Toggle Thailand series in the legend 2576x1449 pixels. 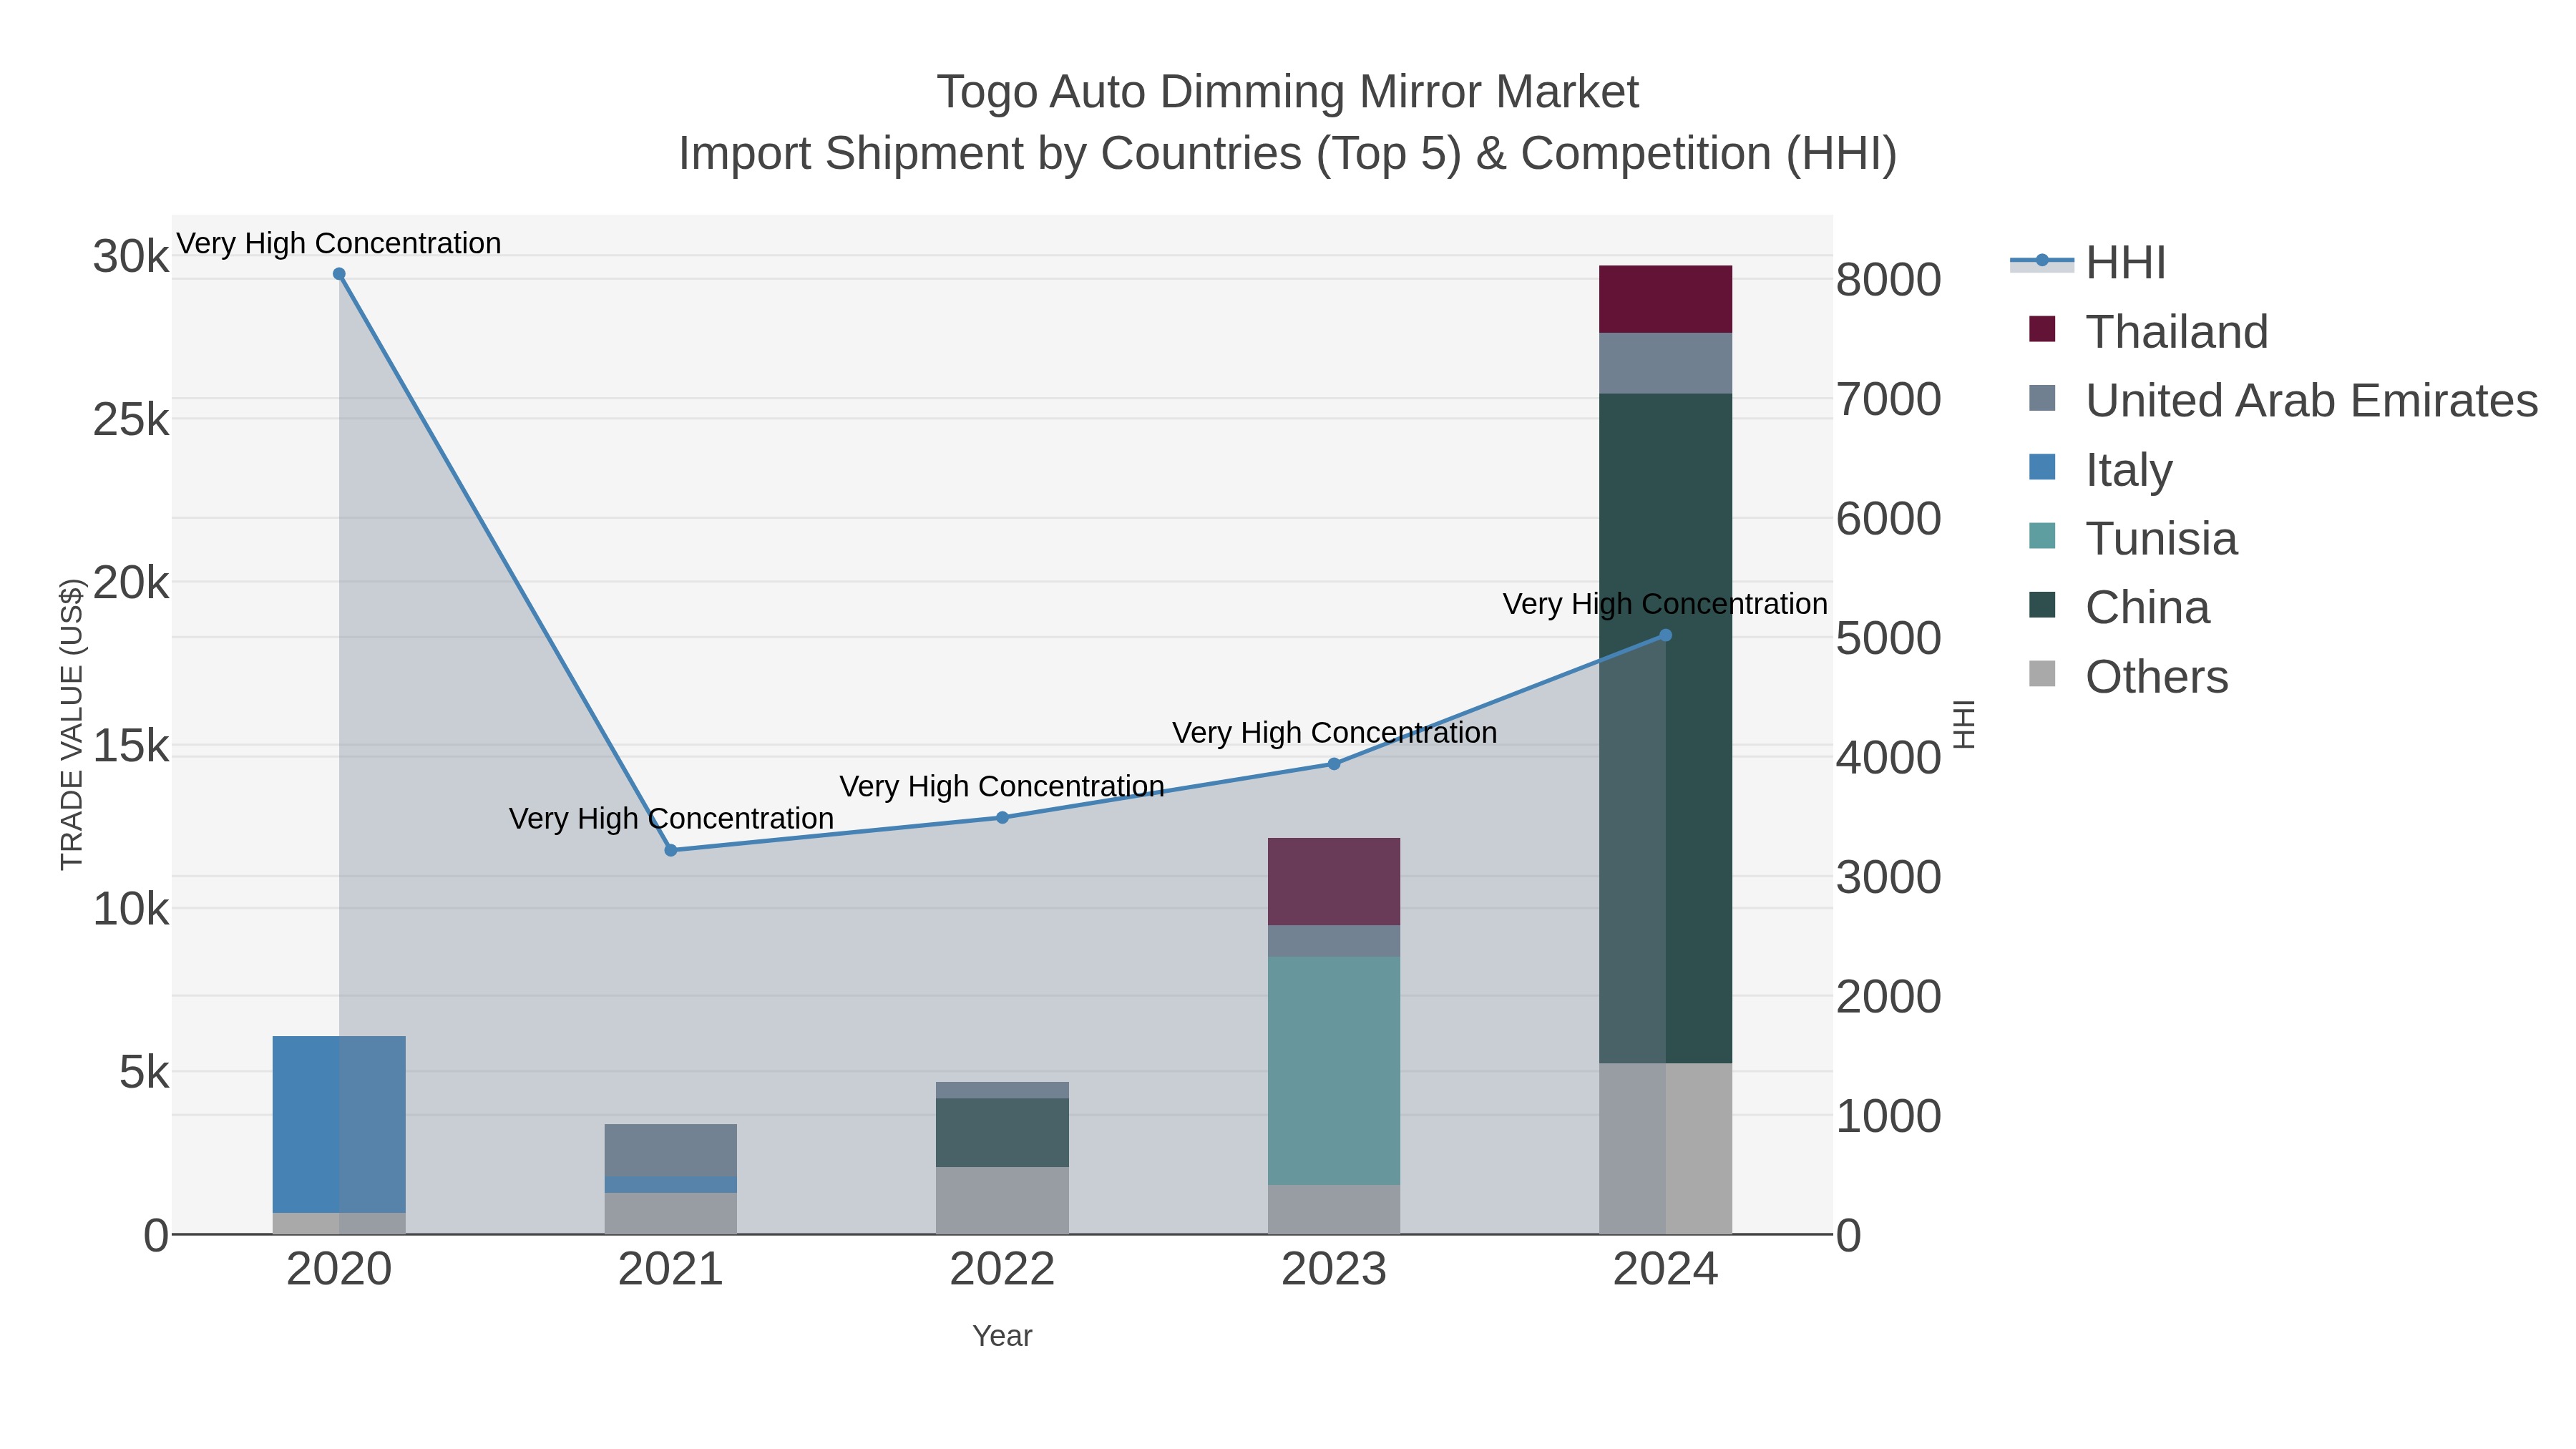(x=2148, y=331)
